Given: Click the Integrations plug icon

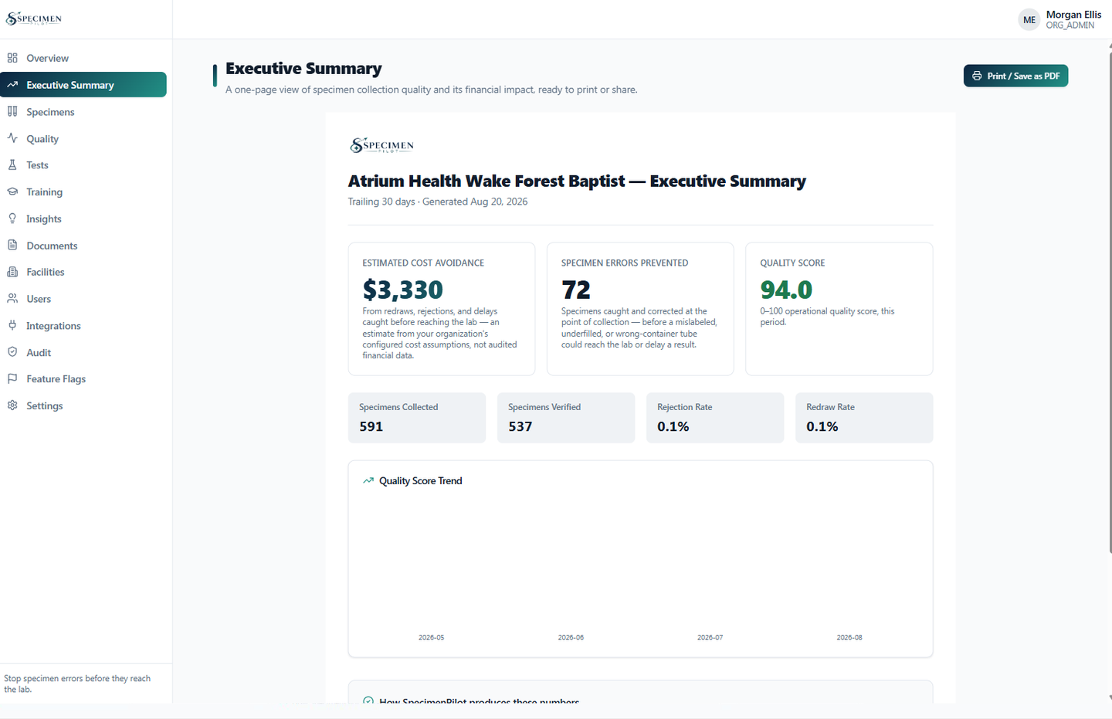Looking at the screenshot, I should coord(12,325).
